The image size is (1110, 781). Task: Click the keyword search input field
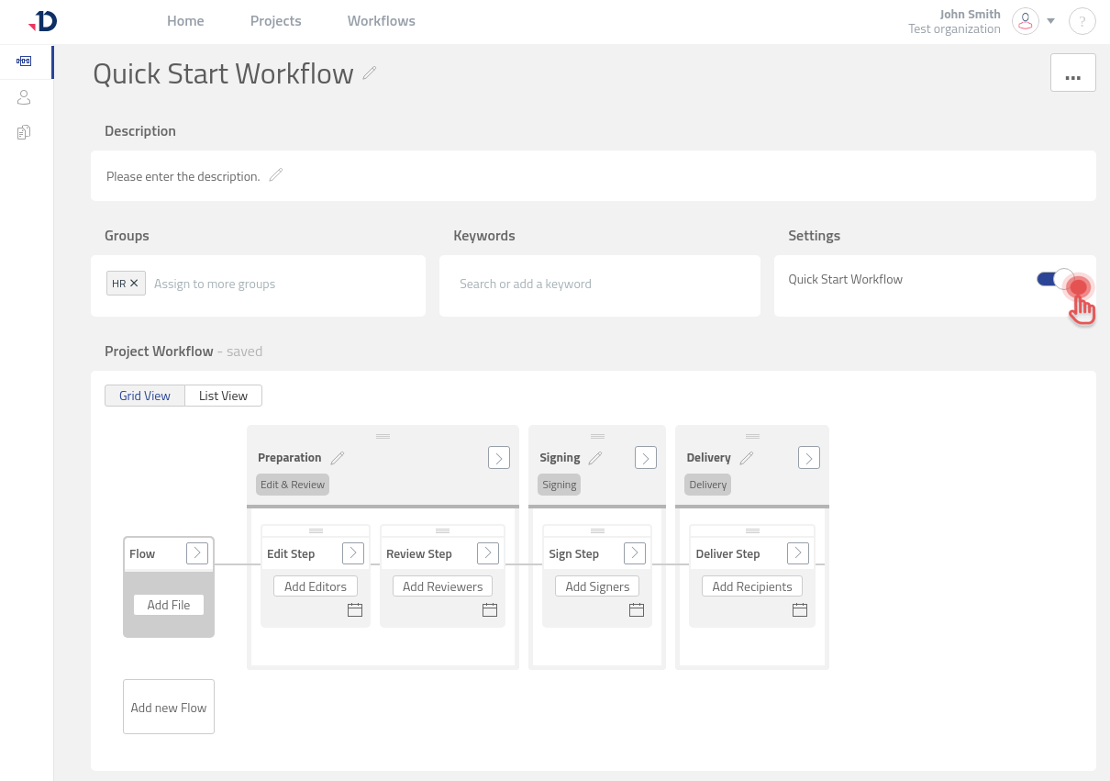tap(599, 285)
